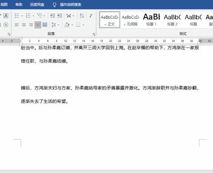This screenshot has width=213, height=173.
Task: Expand the bullet list style dropdown
Action: click(22, 16)
